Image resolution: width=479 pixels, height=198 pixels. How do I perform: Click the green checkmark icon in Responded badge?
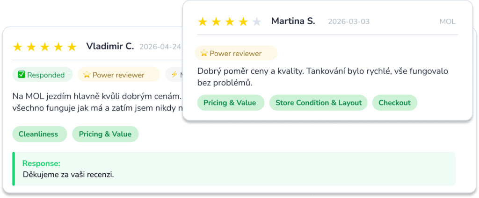pyautogui.click(x=22, y=75)
